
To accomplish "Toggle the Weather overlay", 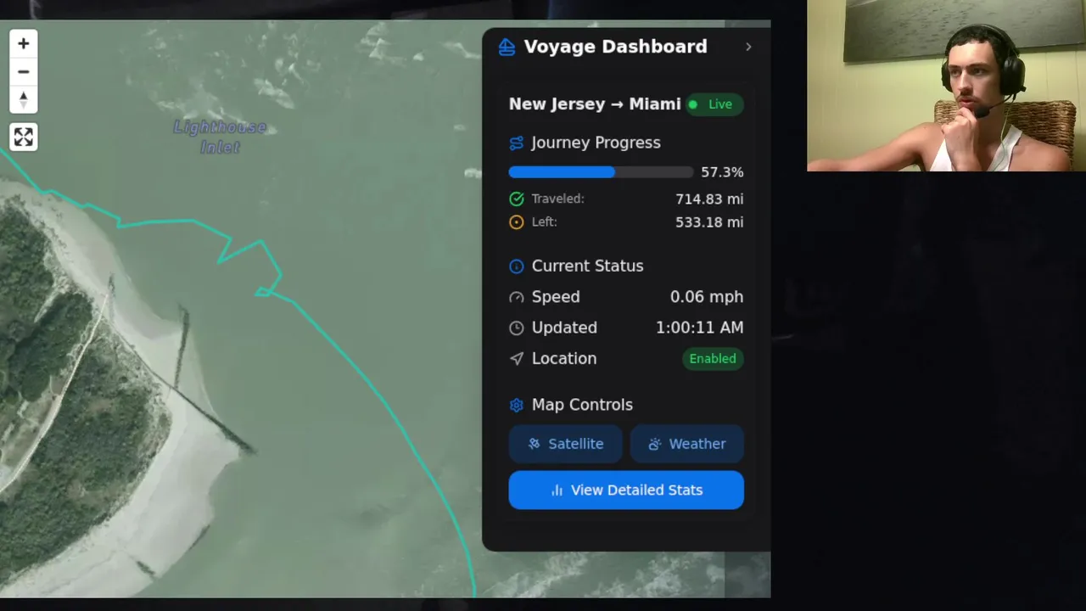I will [x=686, y=444].
